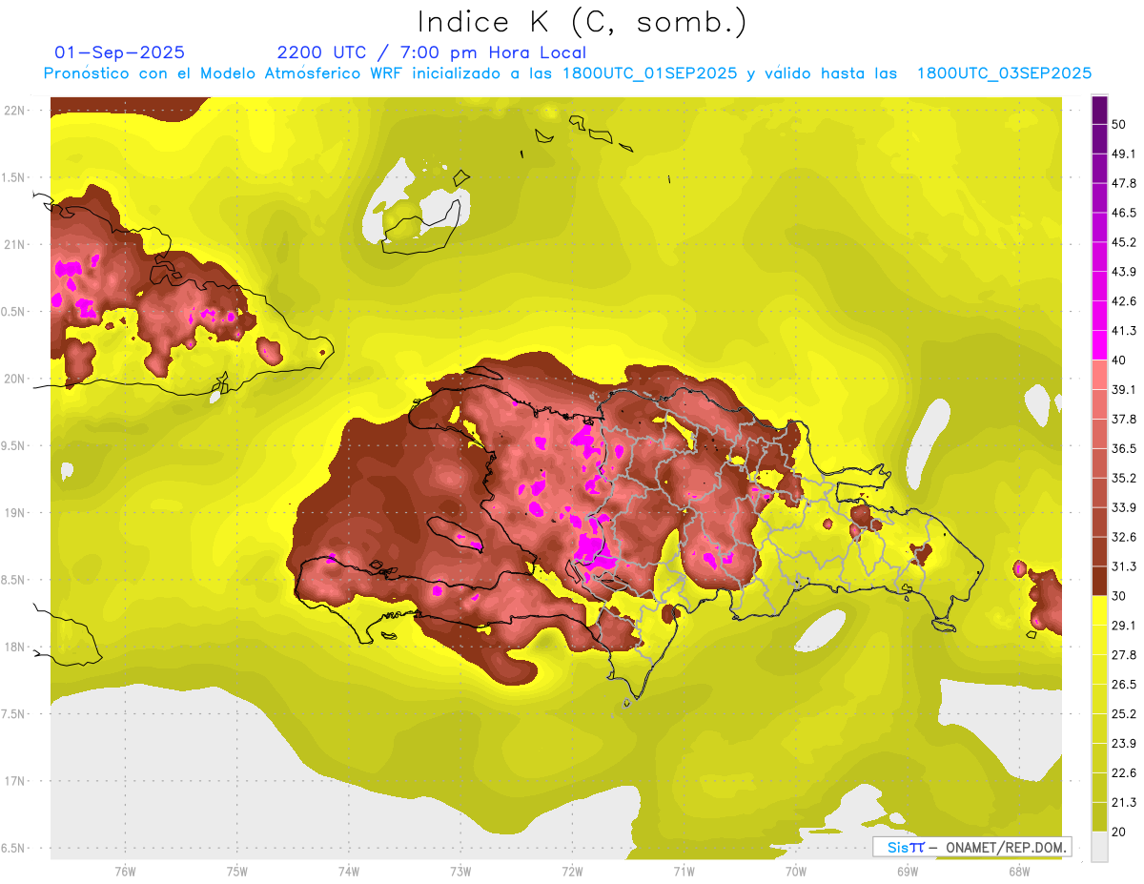The image size is (1144, 884).
Task: Click the '1.5N' latitude label
Action: 14,177
